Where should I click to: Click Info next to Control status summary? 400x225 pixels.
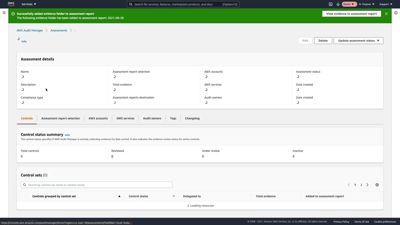pyautogui.click(x=67, y=135)
